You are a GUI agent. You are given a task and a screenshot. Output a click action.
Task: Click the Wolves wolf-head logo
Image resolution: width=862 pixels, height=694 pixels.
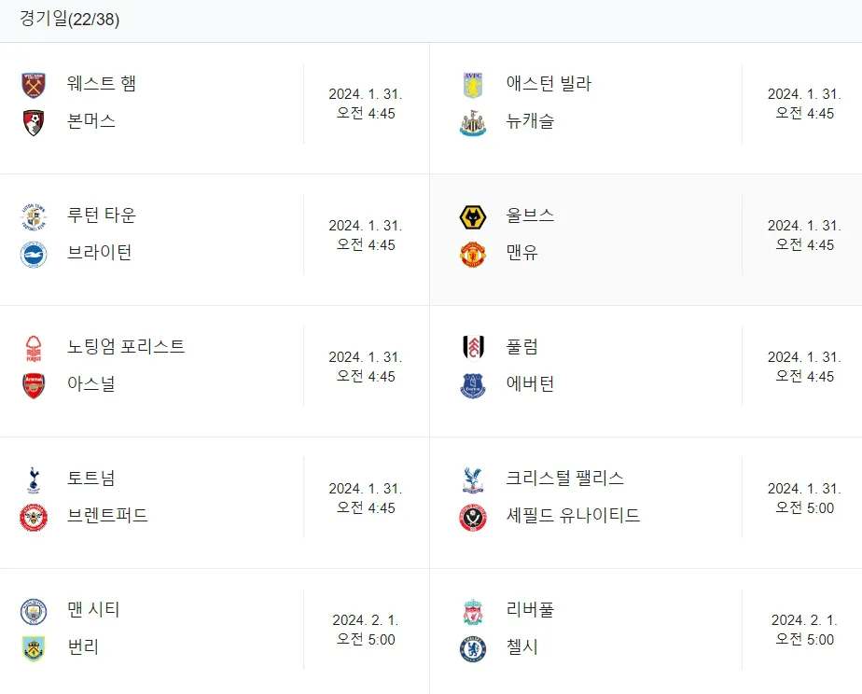click(x=473, y=217)
